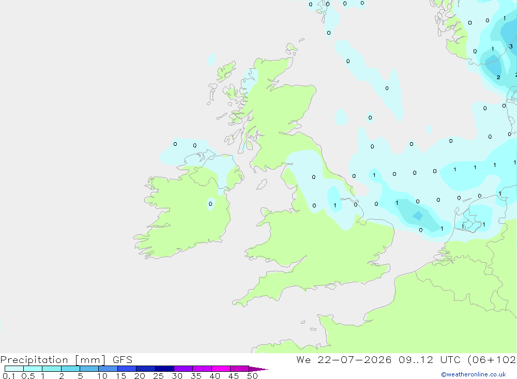Click the 10–15 mm legend color swatch
The width and height of the screenshot is (517, 379).
click(x=108, y=369)
